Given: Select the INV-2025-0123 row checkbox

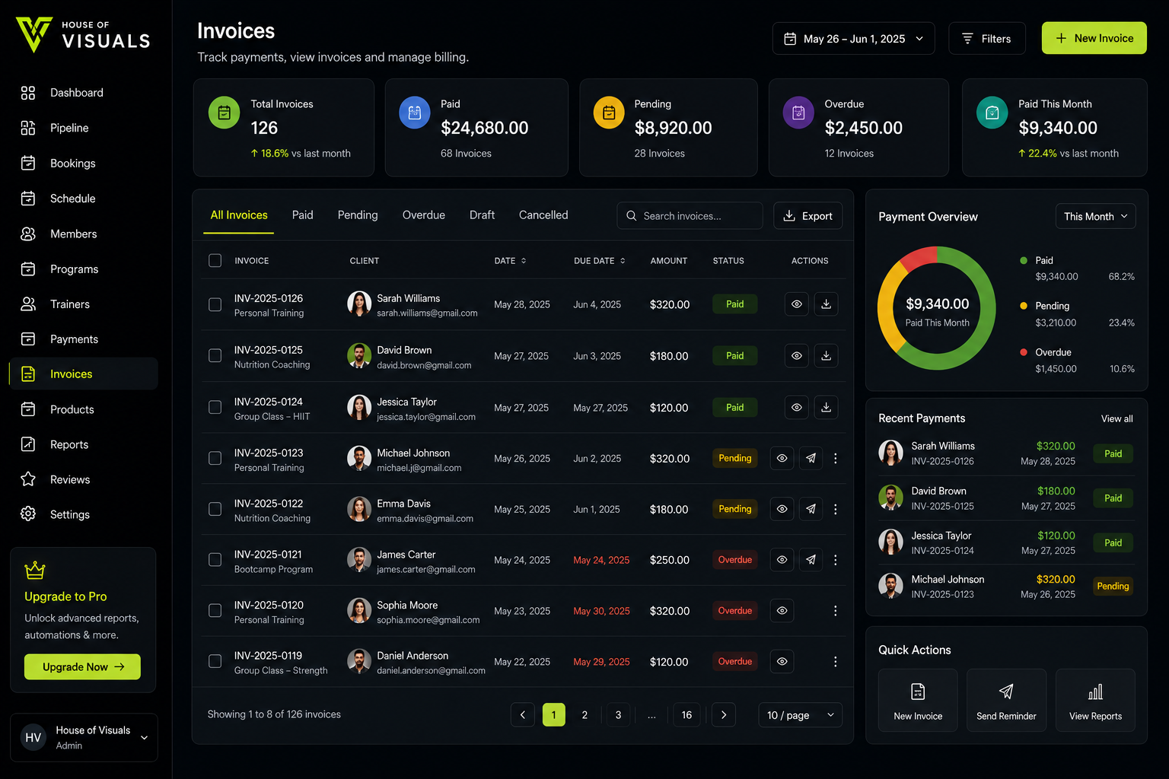Looking at the screenshot, I should click(215, 458).
